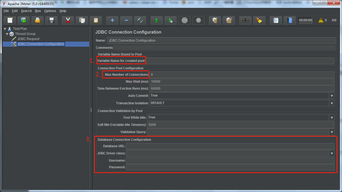Click the Toggle enable/disable icon
342x192 pixels.
tap(140, 20)
